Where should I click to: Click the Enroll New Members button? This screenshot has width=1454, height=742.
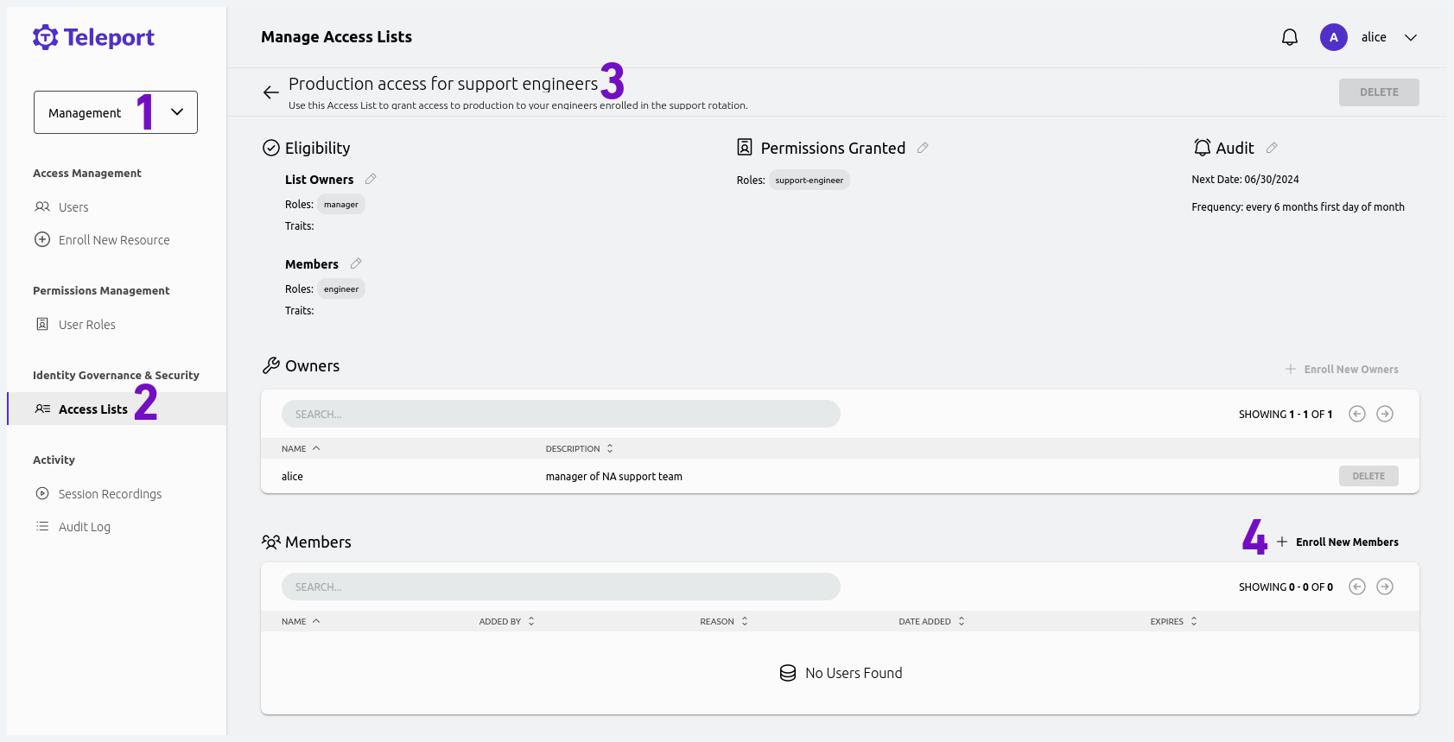pos(1339,542)
